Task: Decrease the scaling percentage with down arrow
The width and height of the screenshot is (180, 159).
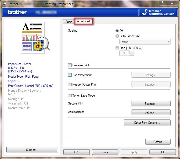Action: [132, 54]
